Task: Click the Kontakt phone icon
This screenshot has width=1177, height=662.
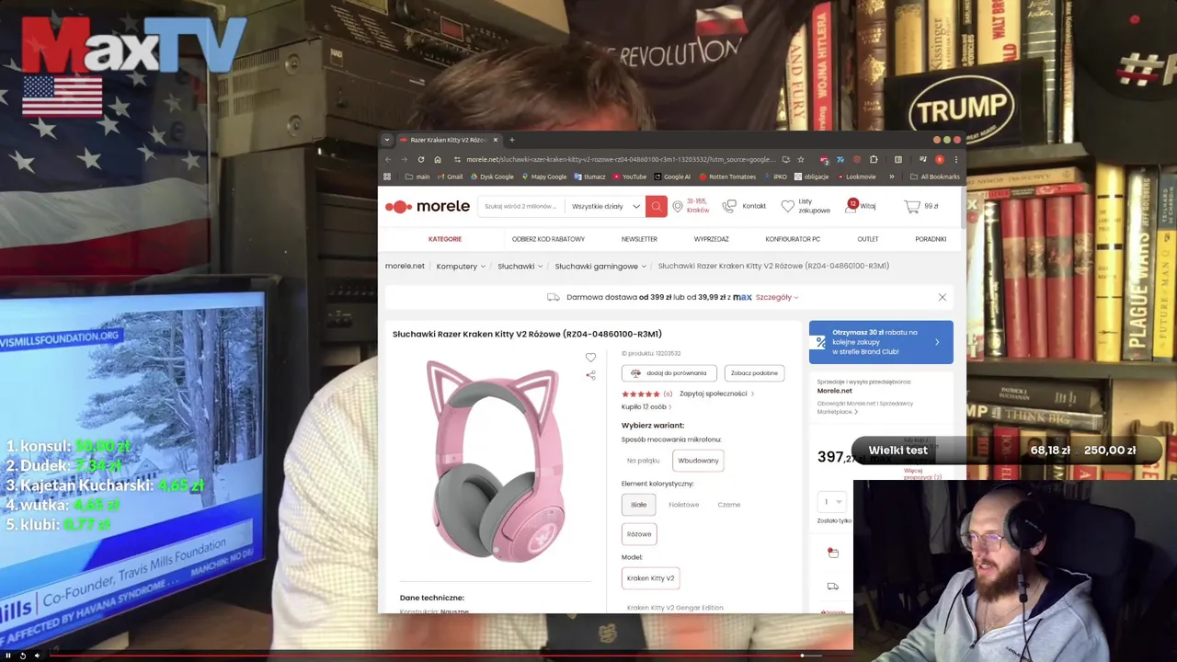Action: (729, 206)
